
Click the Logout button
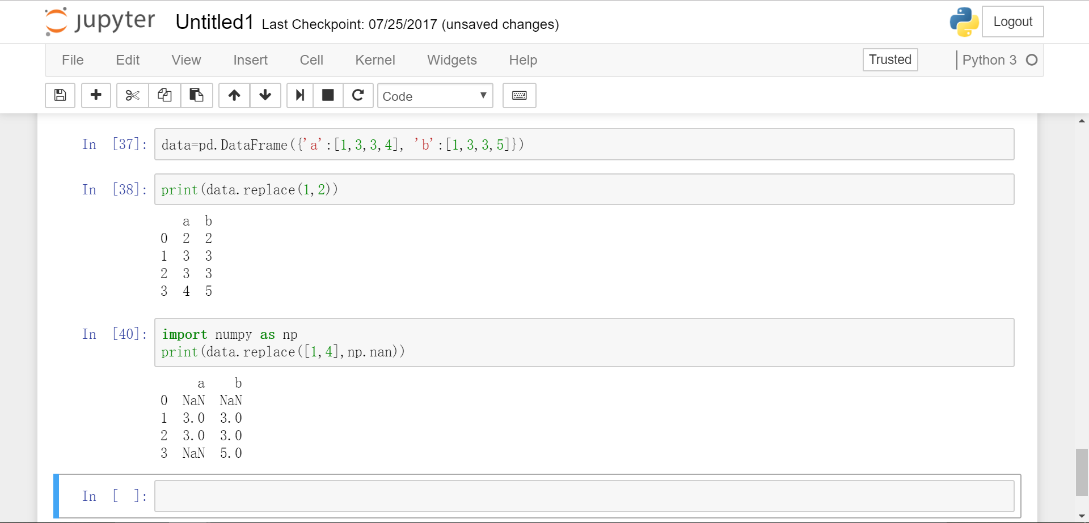[1012, 22]
